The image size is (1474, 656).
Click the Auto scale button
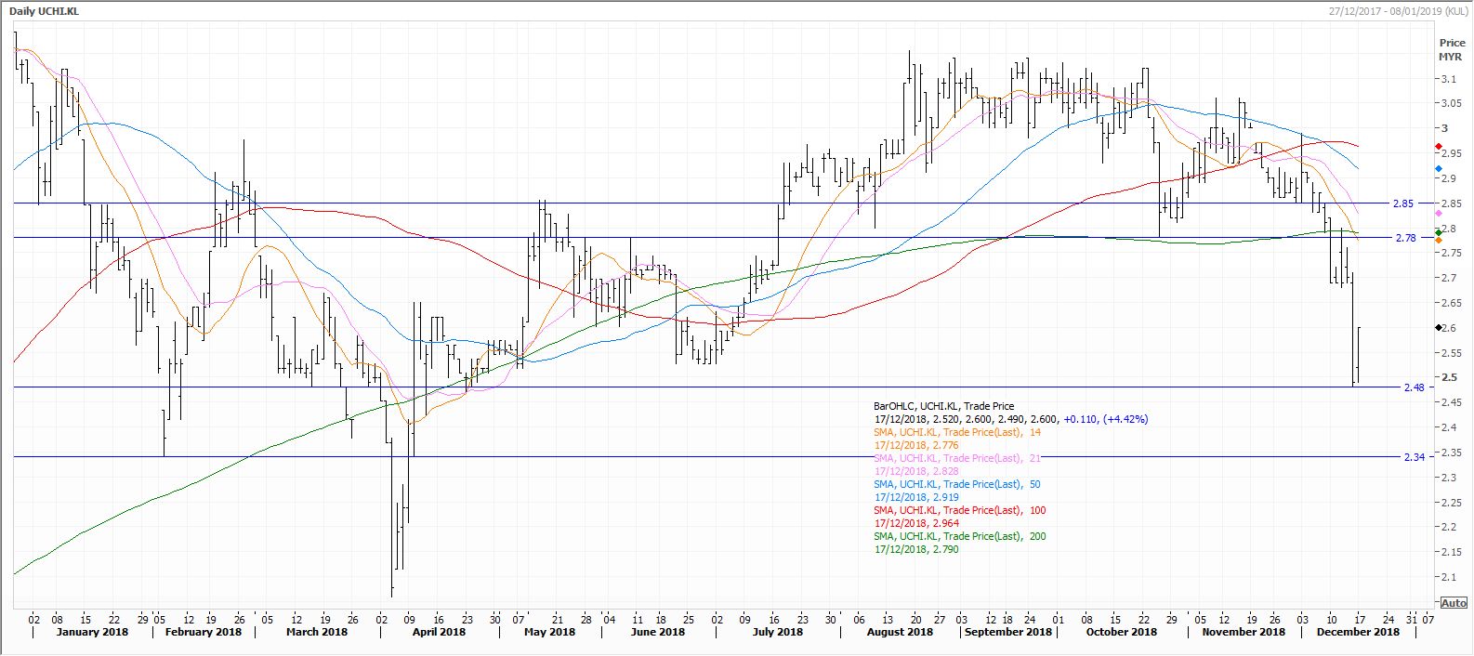1454,603
